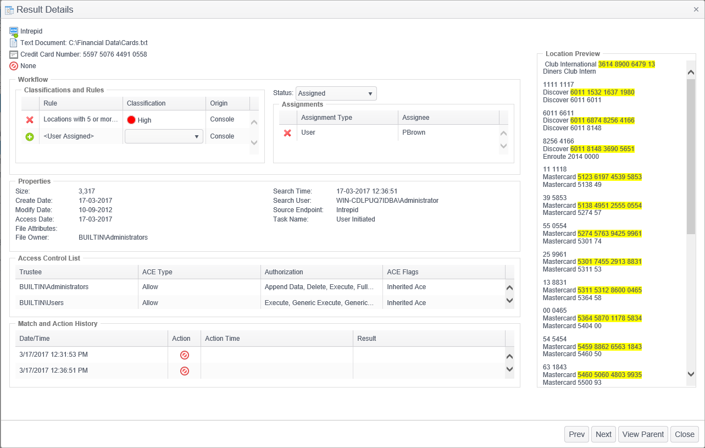705x448 pixels.
Task: Click the Intrepid endpoint computer icon
Action: pyautogui.click(x=14, y=31)
